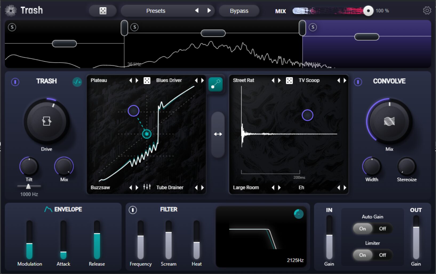Click the envelope Attack slider
The height and width of the screenshot is (274, 436).
(x=63, y=240)
